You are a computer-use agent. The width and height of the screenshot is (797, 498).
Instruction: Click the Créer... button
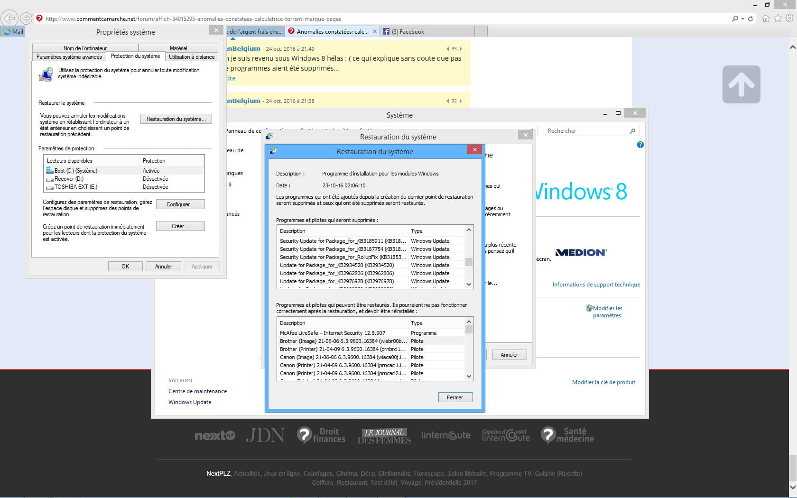pos(180,226)
